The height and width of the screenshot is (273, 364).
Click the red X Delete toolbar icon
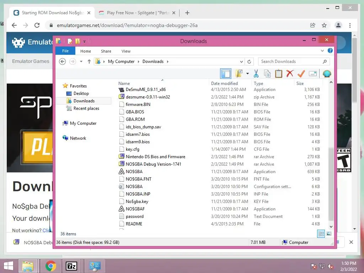[x=290, y=74]
